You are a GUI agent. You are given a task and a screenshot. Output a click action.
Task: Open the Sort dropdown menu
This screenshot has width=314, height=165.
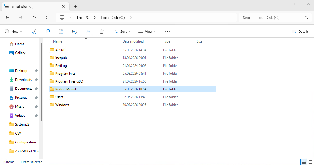(122, 31)
